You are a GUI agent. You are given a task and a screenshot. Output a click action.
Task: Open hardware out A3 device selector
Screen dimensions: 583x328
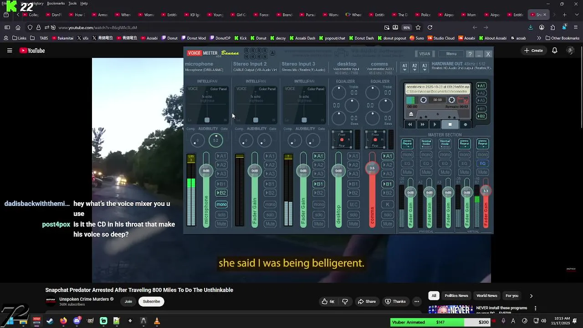tap(424, 67)
